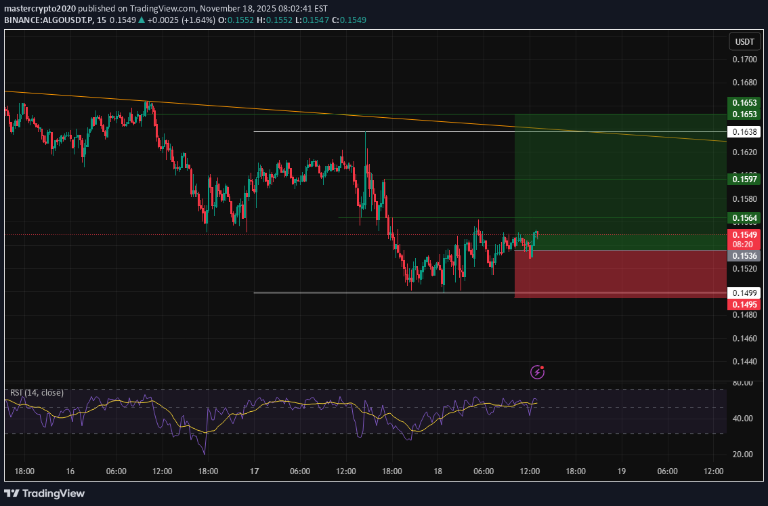Select the RSI (14, close) indicator label
This screenshot has width=768, height=506.
click(37, 392)
